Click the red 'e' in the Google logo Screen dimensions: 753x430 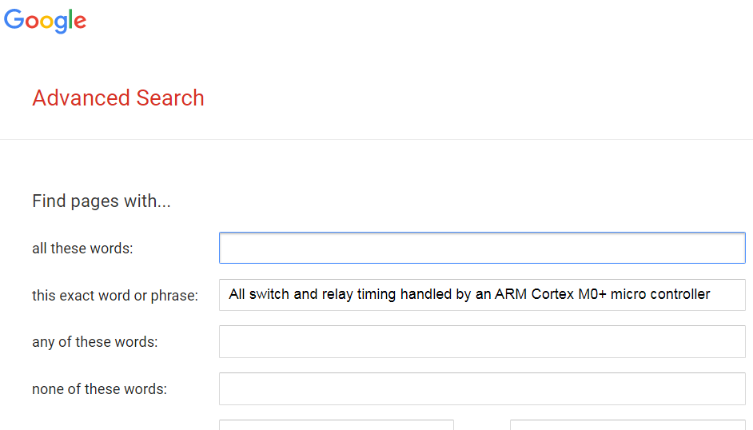81,22
